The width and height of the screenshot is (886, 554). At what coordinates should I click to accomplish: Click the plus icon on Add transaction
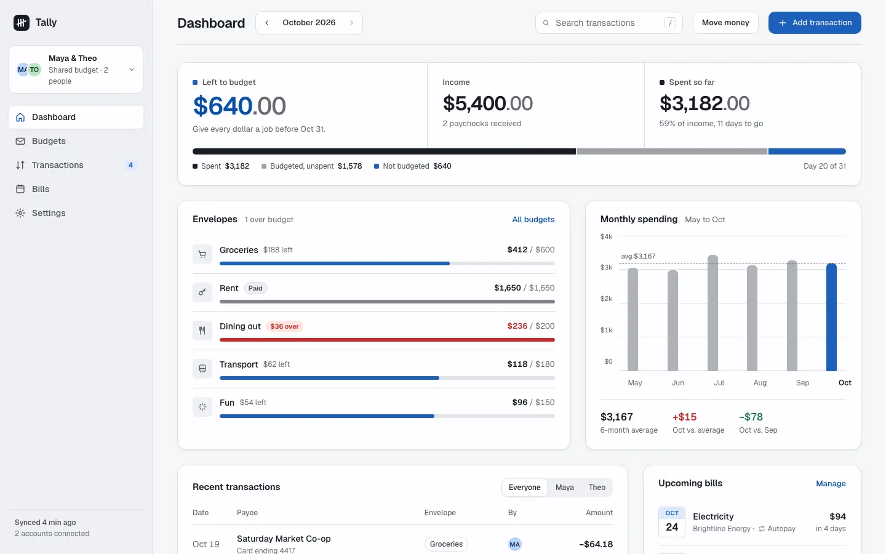(x=783, y=23)
